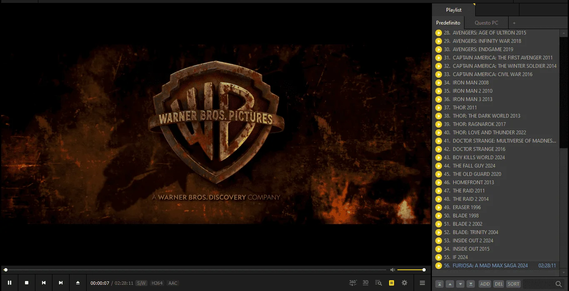The height and width of the screenshot is (291, 569).
Task: Click the DEL button in playlist
Action: coord(499,284)
